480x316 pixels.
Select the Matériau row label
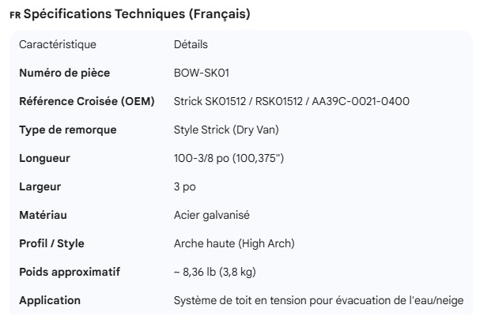tap(43, 215)
